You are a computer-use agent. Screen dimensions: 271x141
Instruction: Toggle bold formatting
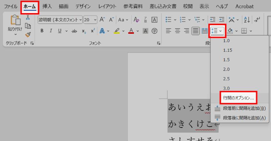tap(42, 31)
